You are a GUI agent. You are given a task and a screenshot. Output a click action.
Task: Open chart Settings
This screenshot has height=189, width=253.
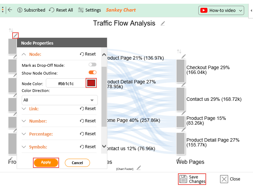pos(89,10)
